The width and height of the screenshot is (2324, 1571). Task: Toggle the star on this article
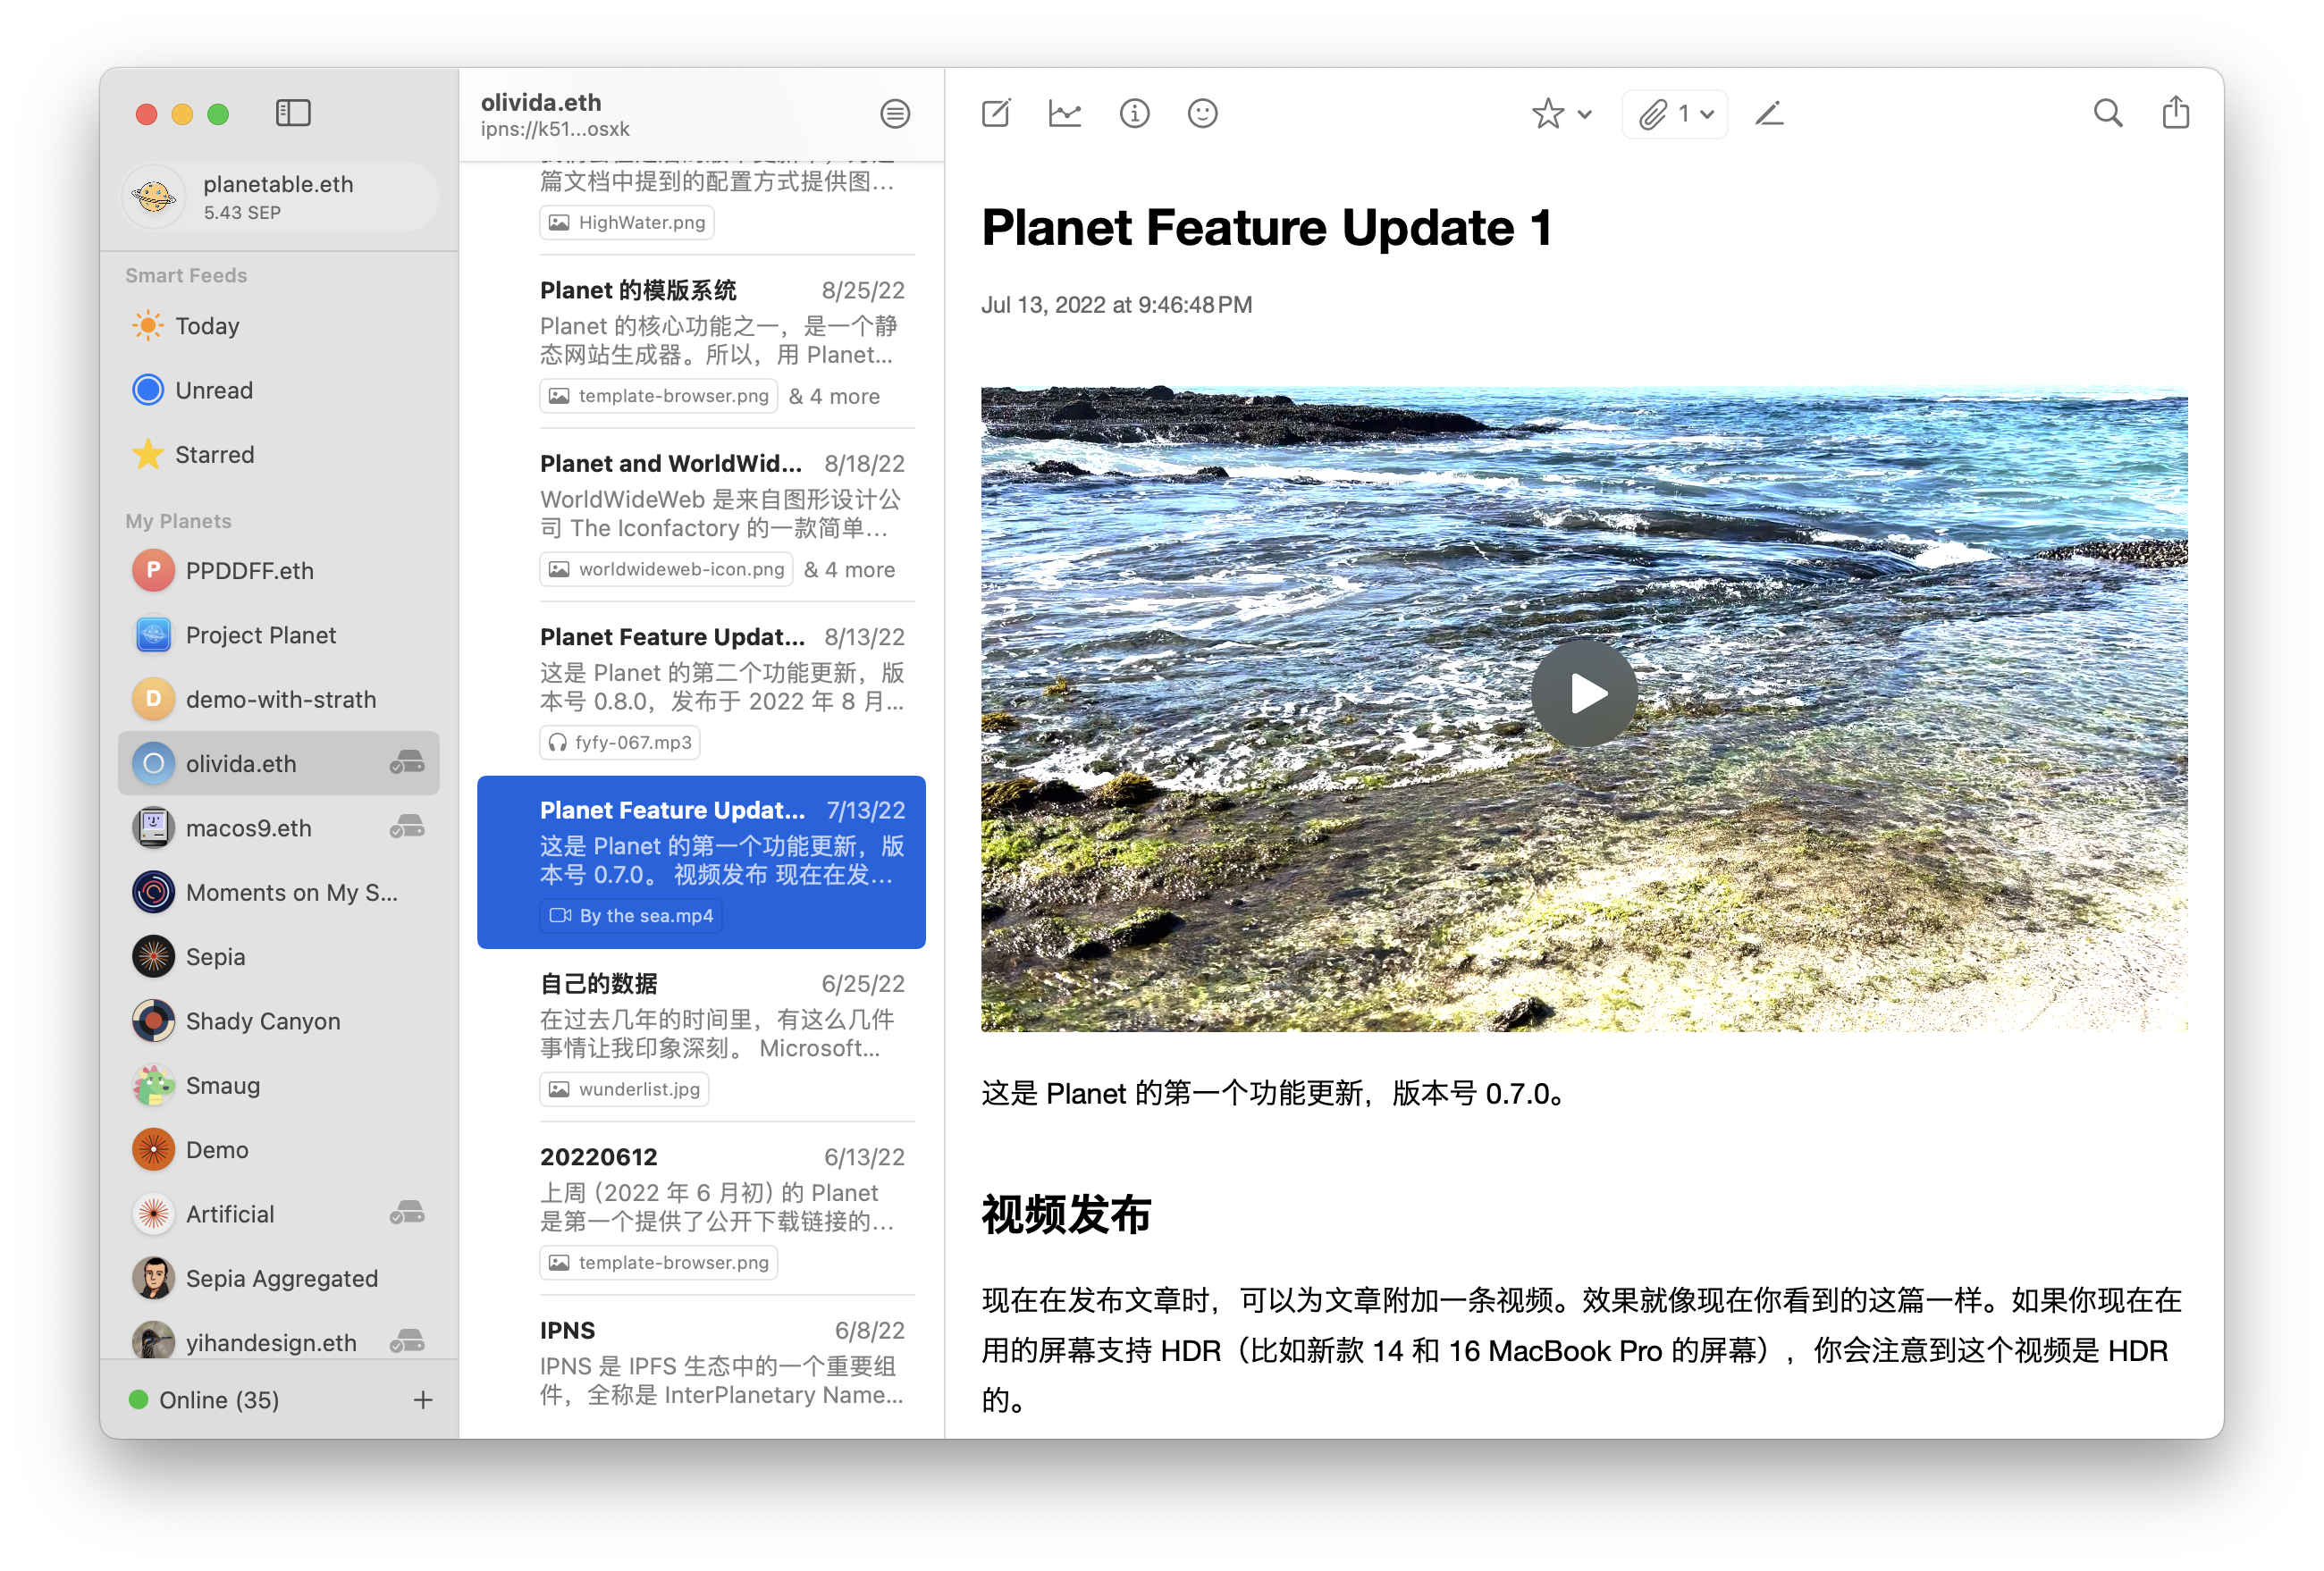(x=1547, y=113)
